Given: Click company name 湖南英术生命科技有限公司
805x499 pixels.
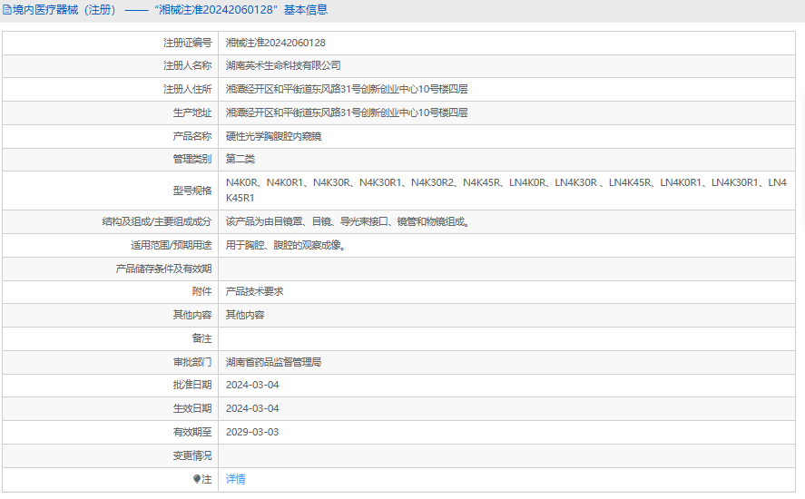Looking at the screenshot, I should (283, 65).
